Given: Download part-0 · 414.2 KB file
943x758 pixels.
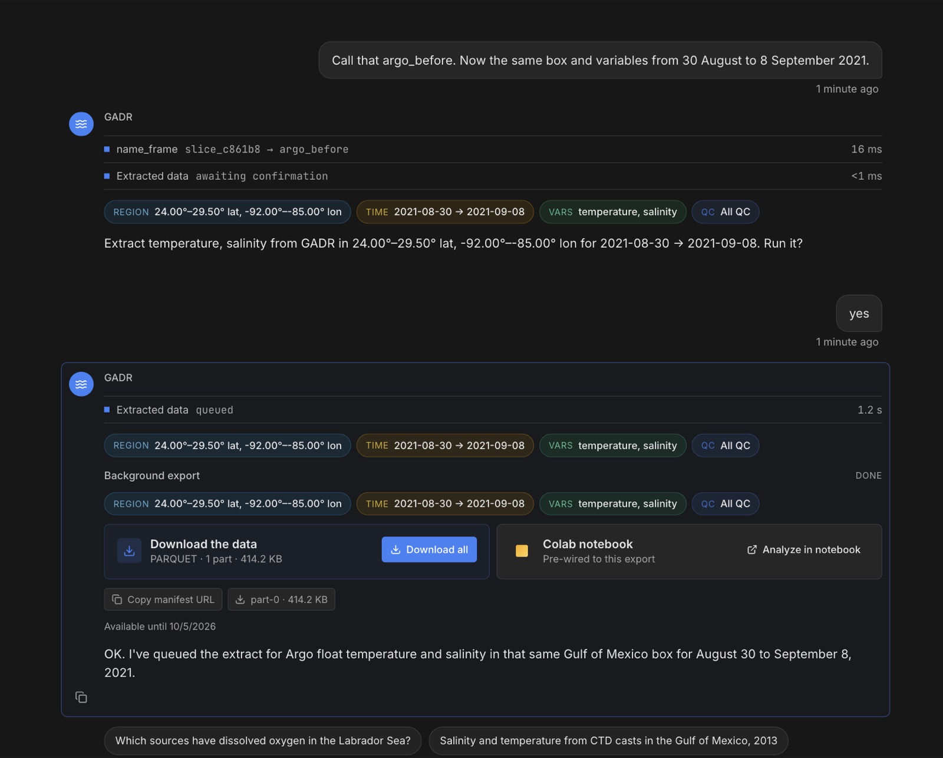Looking at the screenshot, I should [x=281, y=599].
